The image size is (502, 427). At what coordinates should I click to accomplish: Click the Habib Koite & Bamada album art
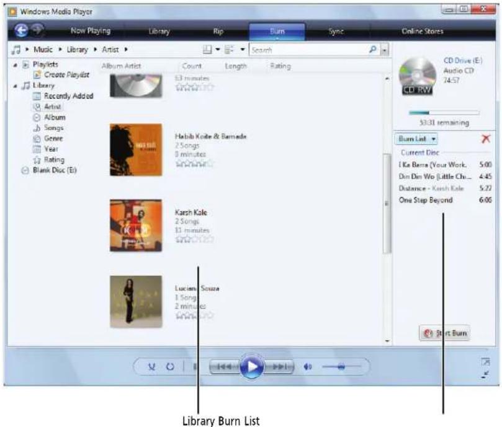136,150
